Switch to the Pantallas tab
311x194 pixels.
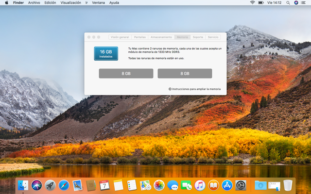(140, 37)
